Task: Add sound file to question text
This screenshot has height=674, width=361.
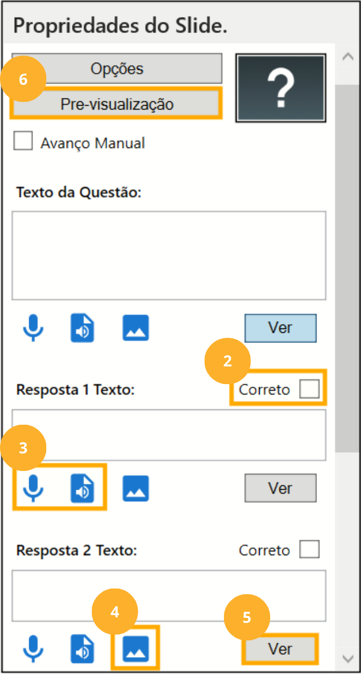Action: tap(82, 328)
